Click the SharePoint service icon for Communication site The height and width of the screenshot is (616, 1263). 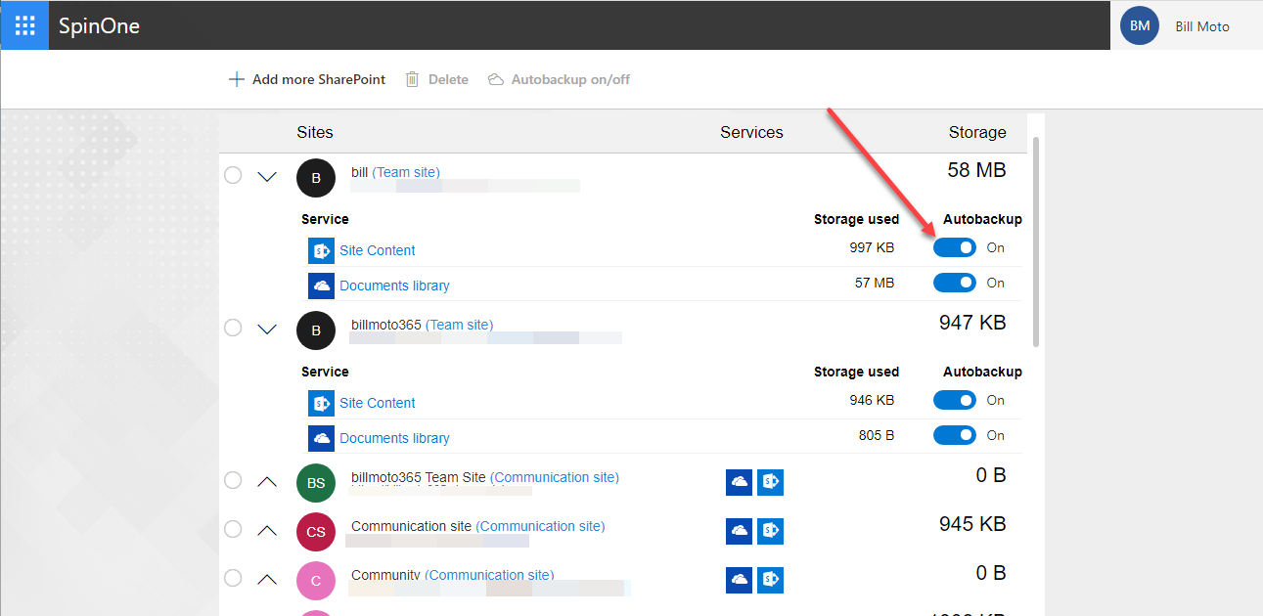[x=771, y=531]
